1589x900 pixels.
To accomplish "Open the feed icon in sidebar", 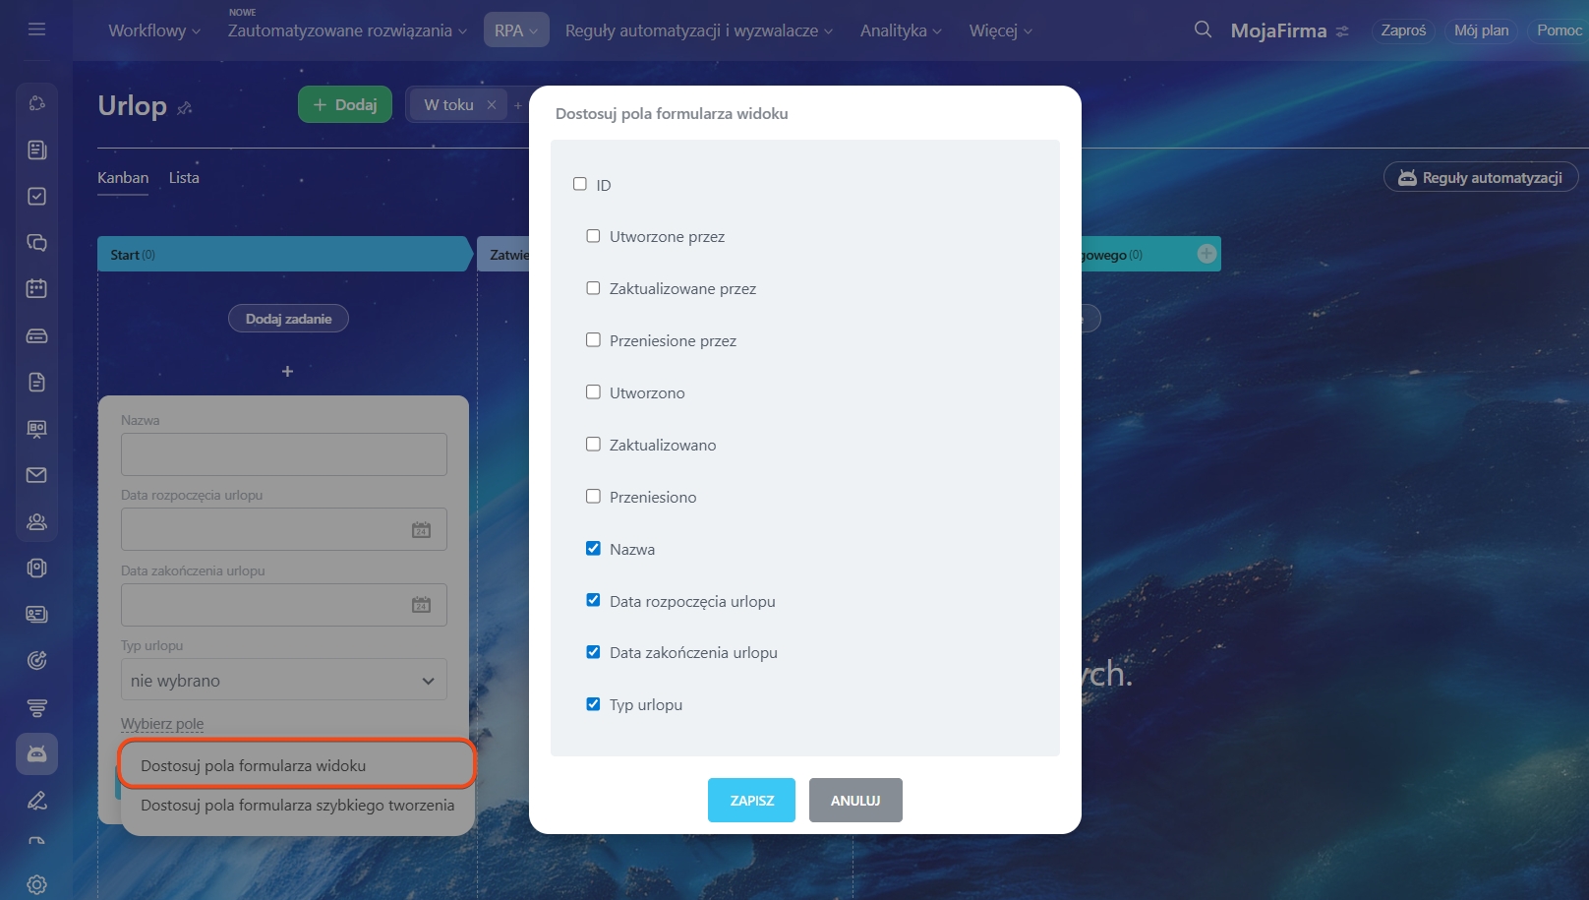I will (x=36, y=150).
